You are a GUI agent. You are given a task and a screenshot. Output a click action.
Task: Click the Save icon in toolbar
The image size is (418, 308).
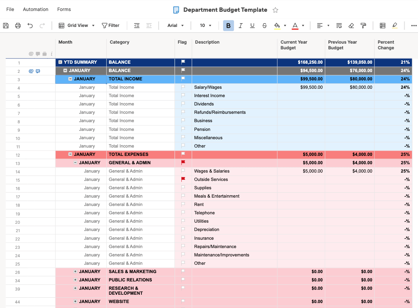coord(6,25)
